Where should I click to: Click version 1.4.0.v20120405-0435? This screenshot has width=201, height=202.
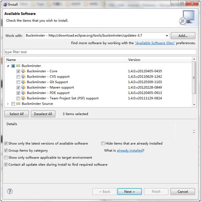pos(145,71)
